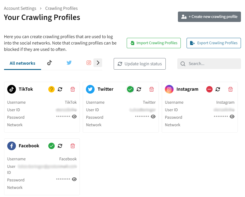The height and width of the screenshot is (197, 245).
Task: Focus the Search profiles field
Action: (209, 64)
